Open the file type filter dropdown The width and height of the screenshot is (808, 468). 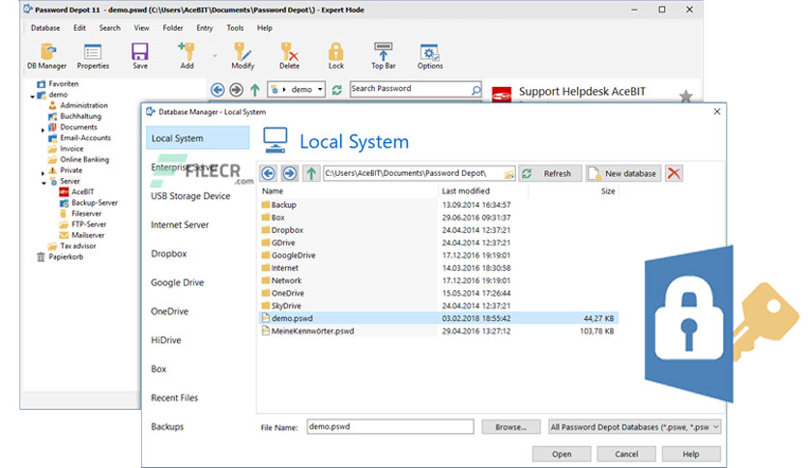point(715,427)
